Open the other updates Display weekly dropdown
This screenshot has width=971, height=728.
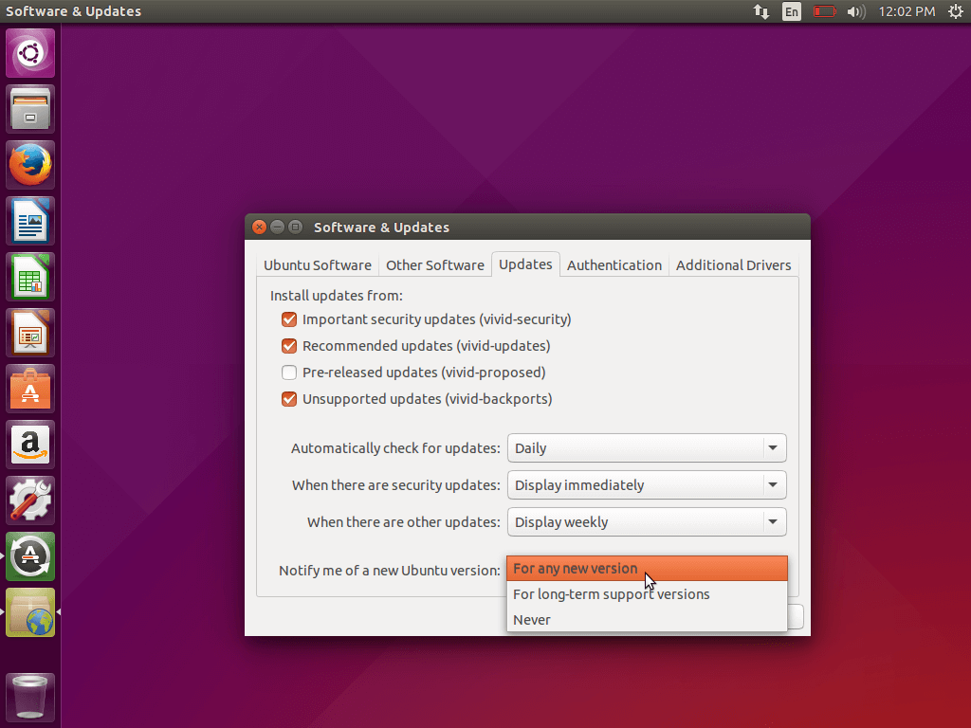click(647, 522)
